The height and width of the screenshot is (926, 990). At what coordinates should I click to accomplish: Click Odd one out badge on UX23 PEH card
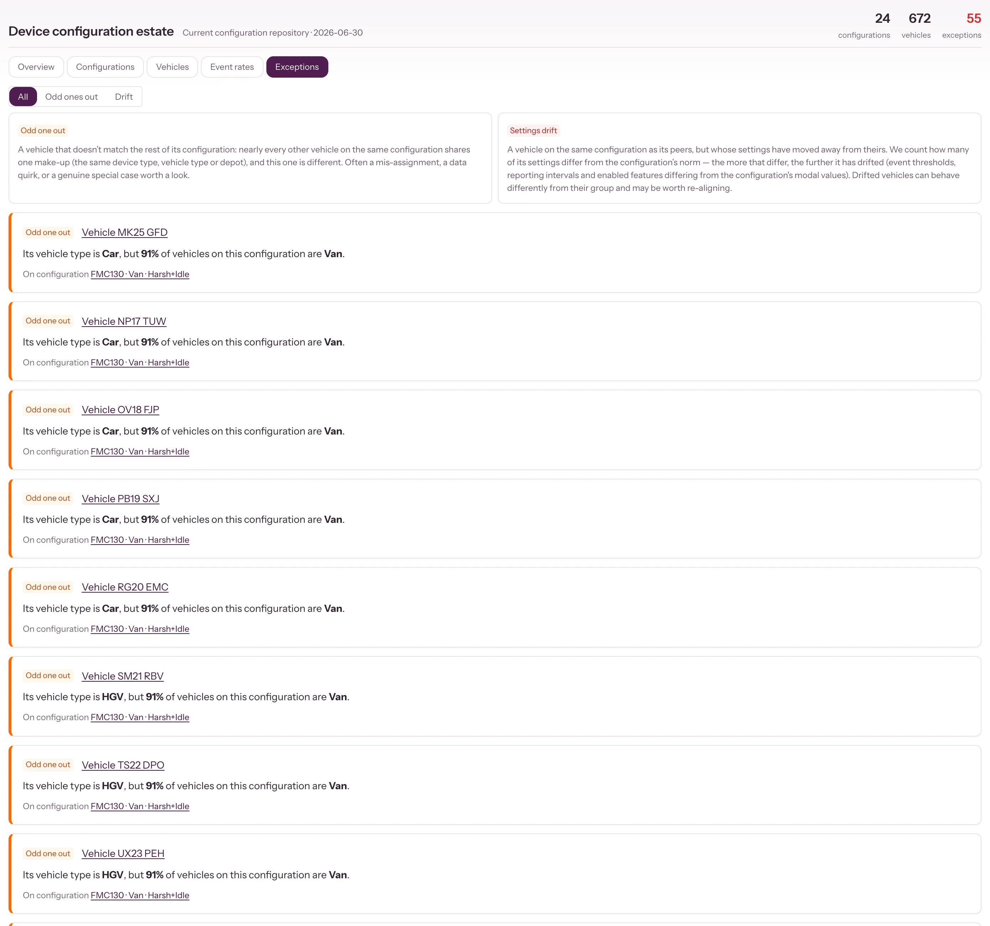(48, 853)
